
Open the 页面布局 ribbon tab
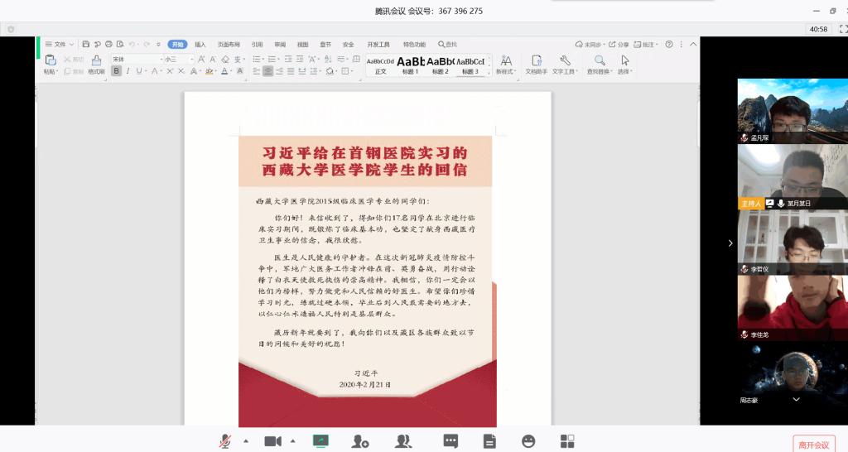[x=229, y=45]
